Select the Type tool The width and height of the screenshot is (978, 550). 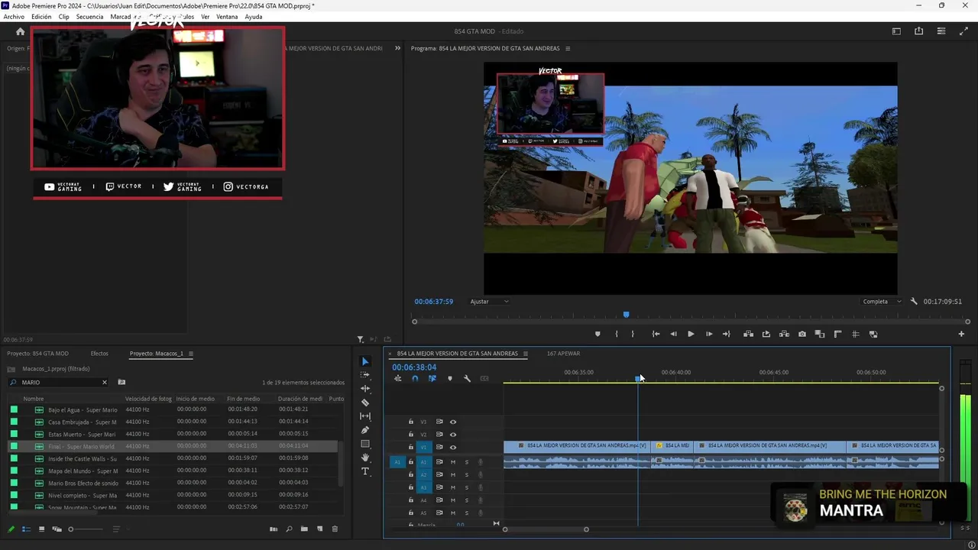click(365, 471)
